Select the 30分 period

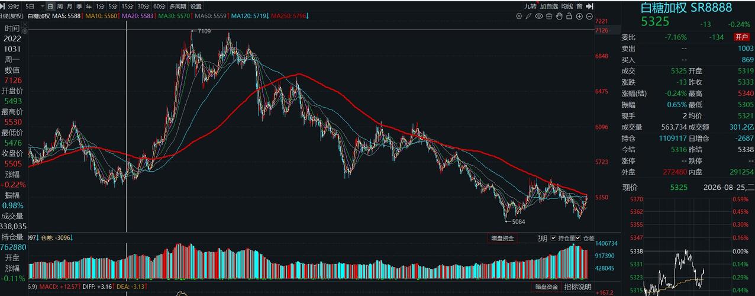143,7
